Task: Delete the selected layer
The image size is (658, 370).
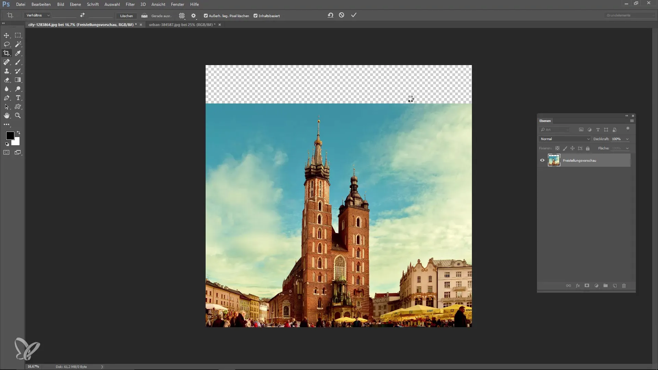Action: tap(624, 286)
